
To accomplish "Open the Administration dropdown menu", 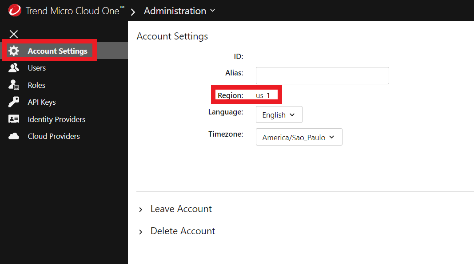I will (x=179, y=11).
